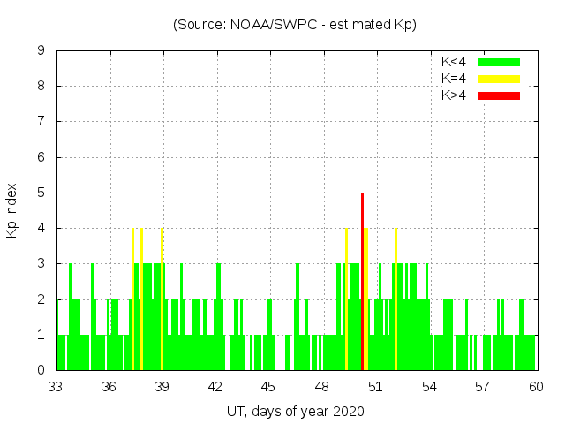Viewport: 565px width, 424px height.
Task: Click the 'UT, days of year 2020' label
Action: click(x=295, y=411)
